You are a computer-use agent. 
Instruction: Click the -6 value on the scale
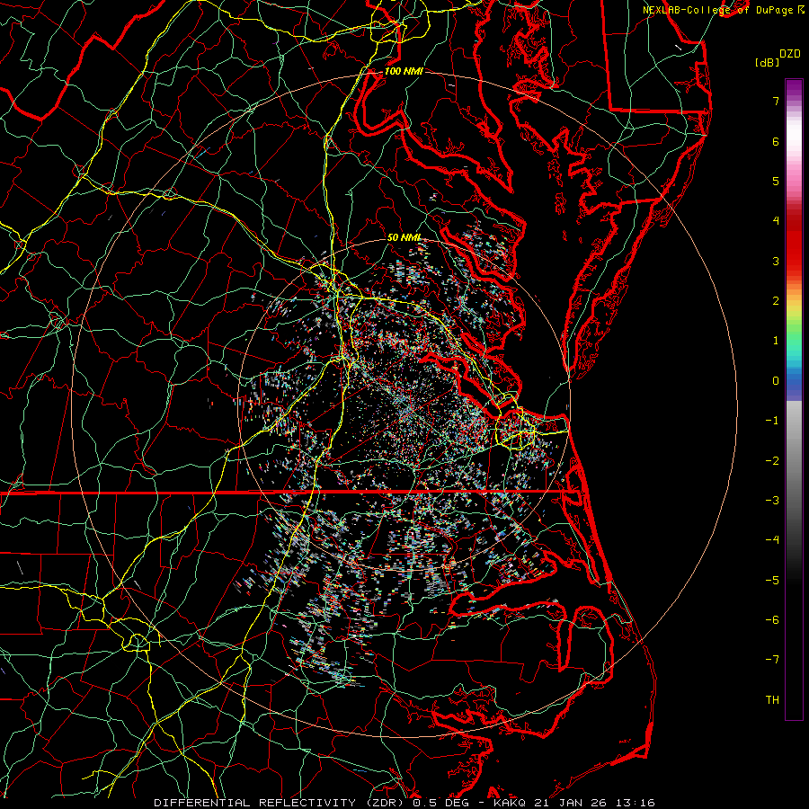pos(772,620)
